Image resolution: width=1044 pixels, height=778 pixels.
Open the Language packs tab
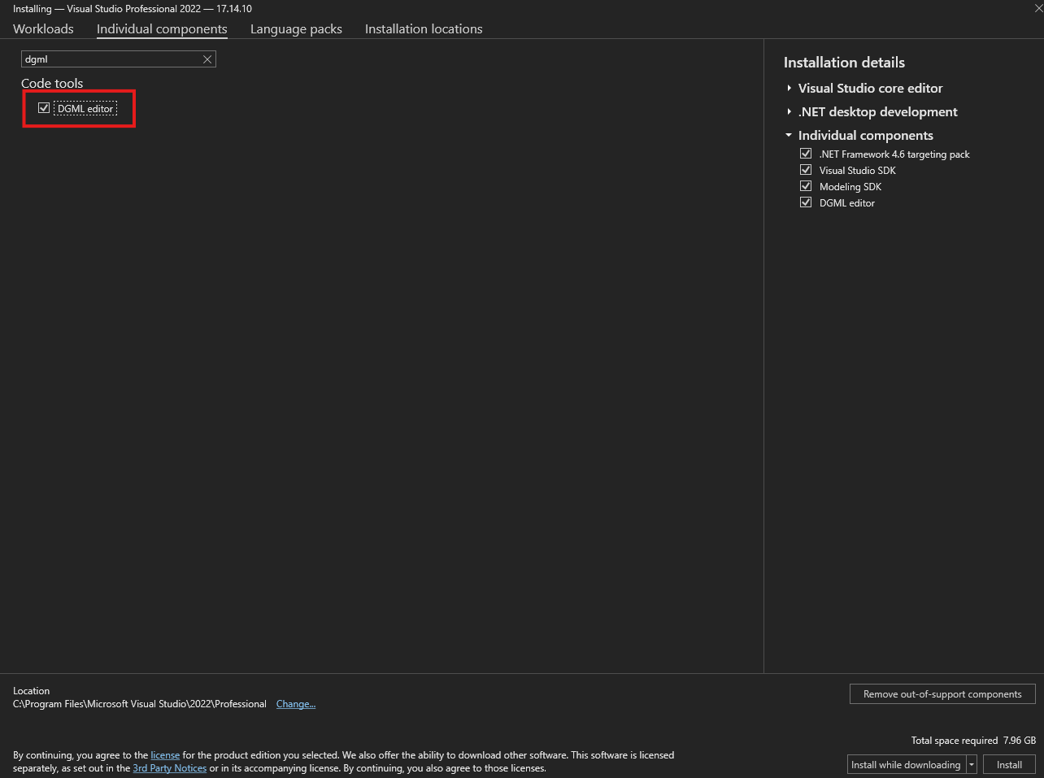(x=296, y=28)
